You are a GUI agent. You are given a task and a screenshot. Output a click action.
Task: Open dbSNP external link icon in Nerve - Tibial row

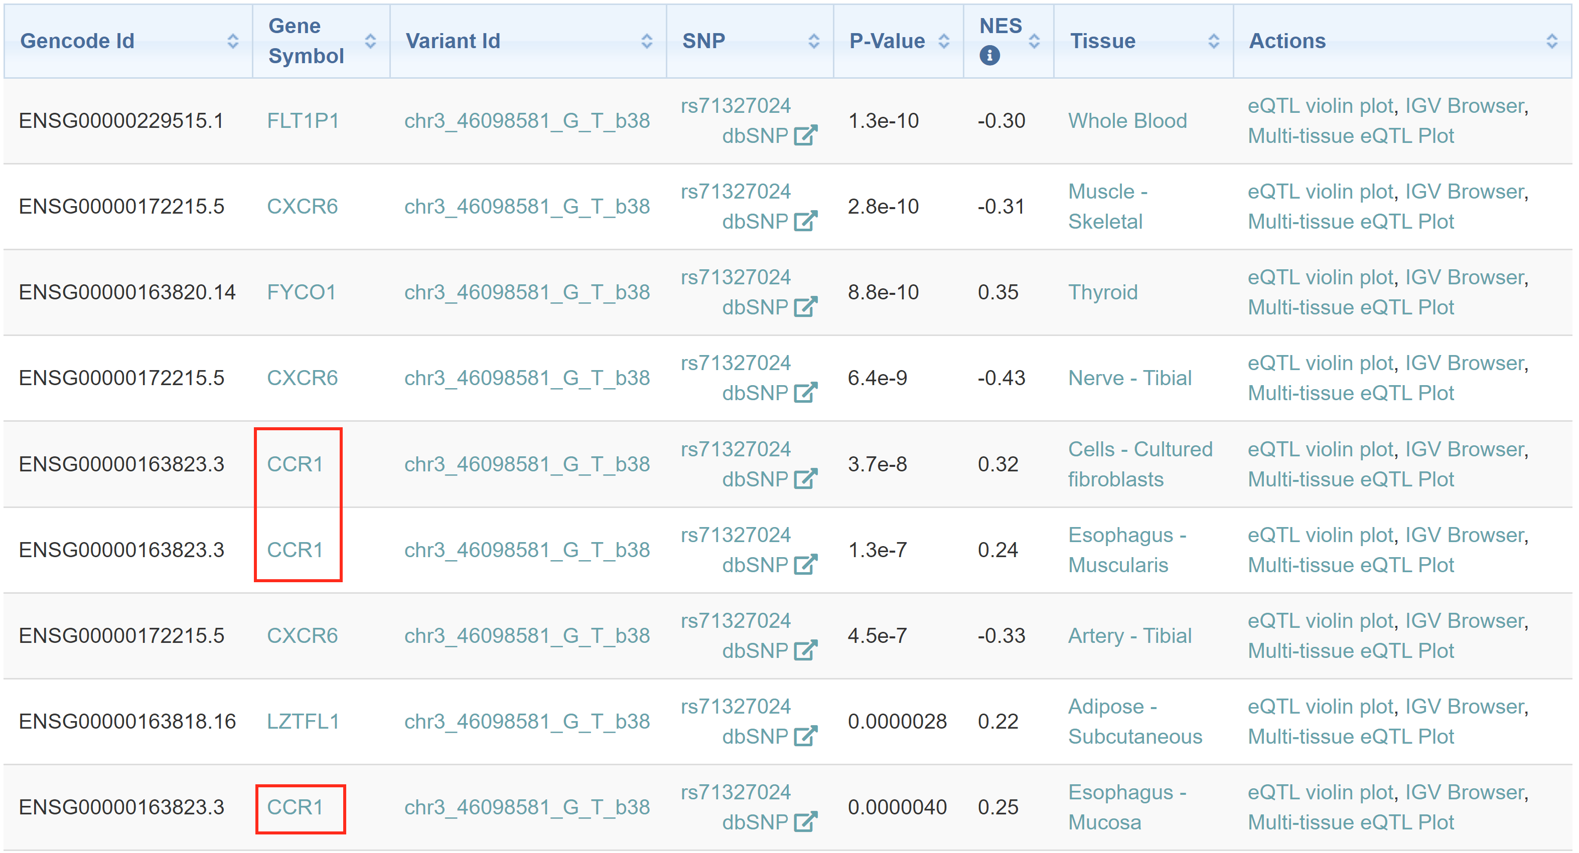point(805,393)
